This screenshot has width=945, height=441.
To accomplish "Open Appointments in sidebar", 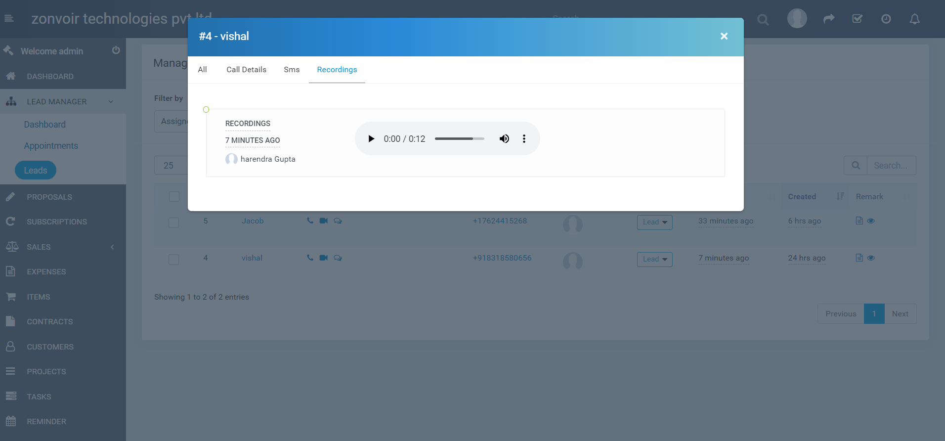I will tap(51, 146).
